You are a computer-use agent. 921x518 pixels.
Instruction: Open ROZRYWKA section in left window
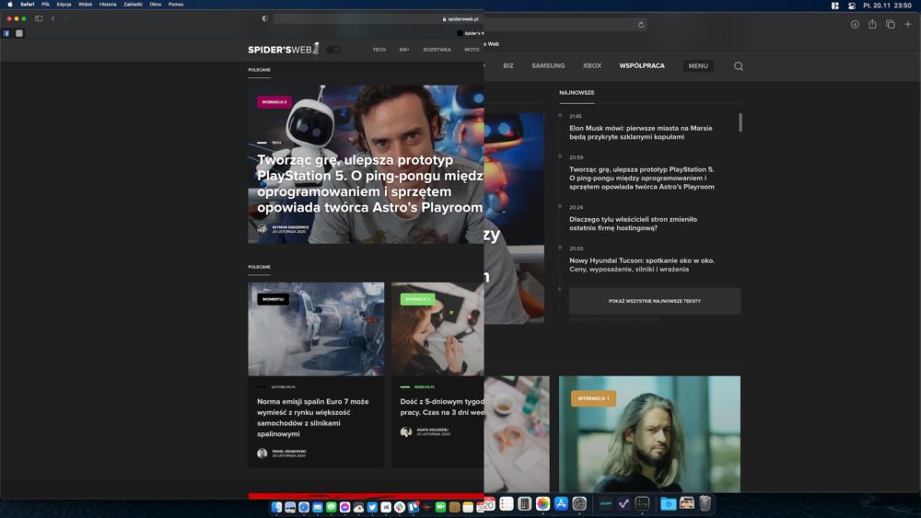[x=437, y=50]
